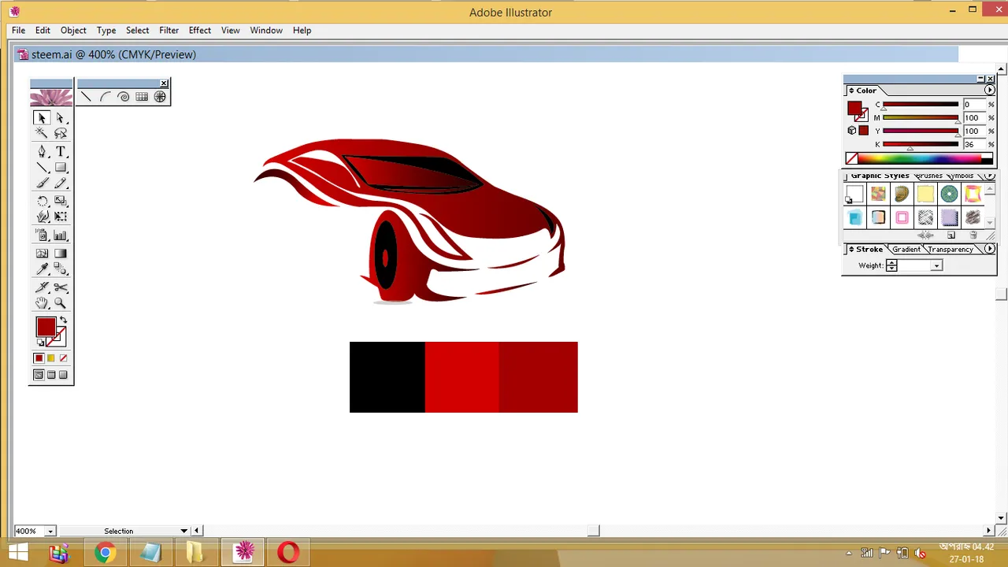Open Google Chrome from taskbar
Viewport: 1008px width, 567px height.
click(x=105, y=553)
